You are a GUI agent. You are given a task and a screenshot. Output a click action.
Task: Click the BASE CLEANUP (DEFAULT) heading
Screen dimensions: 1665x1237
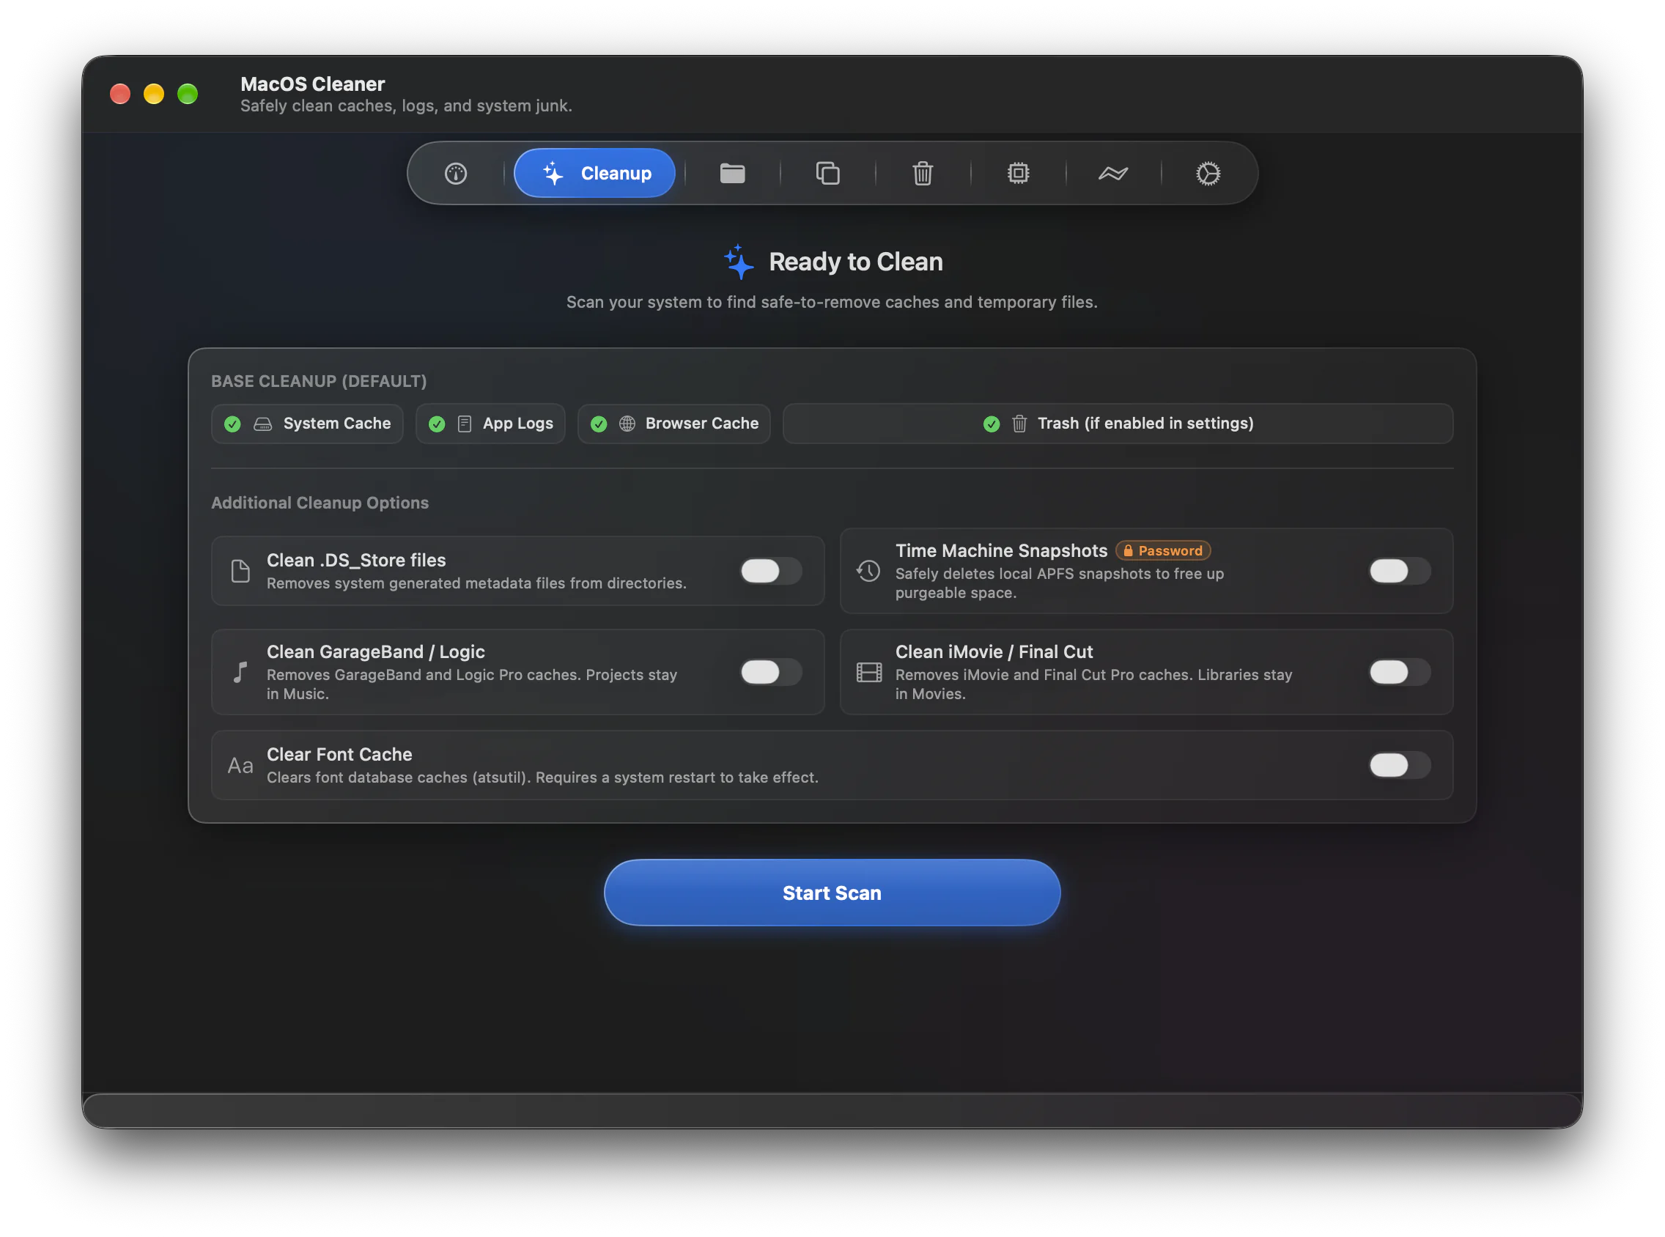(x=319, y=381)
